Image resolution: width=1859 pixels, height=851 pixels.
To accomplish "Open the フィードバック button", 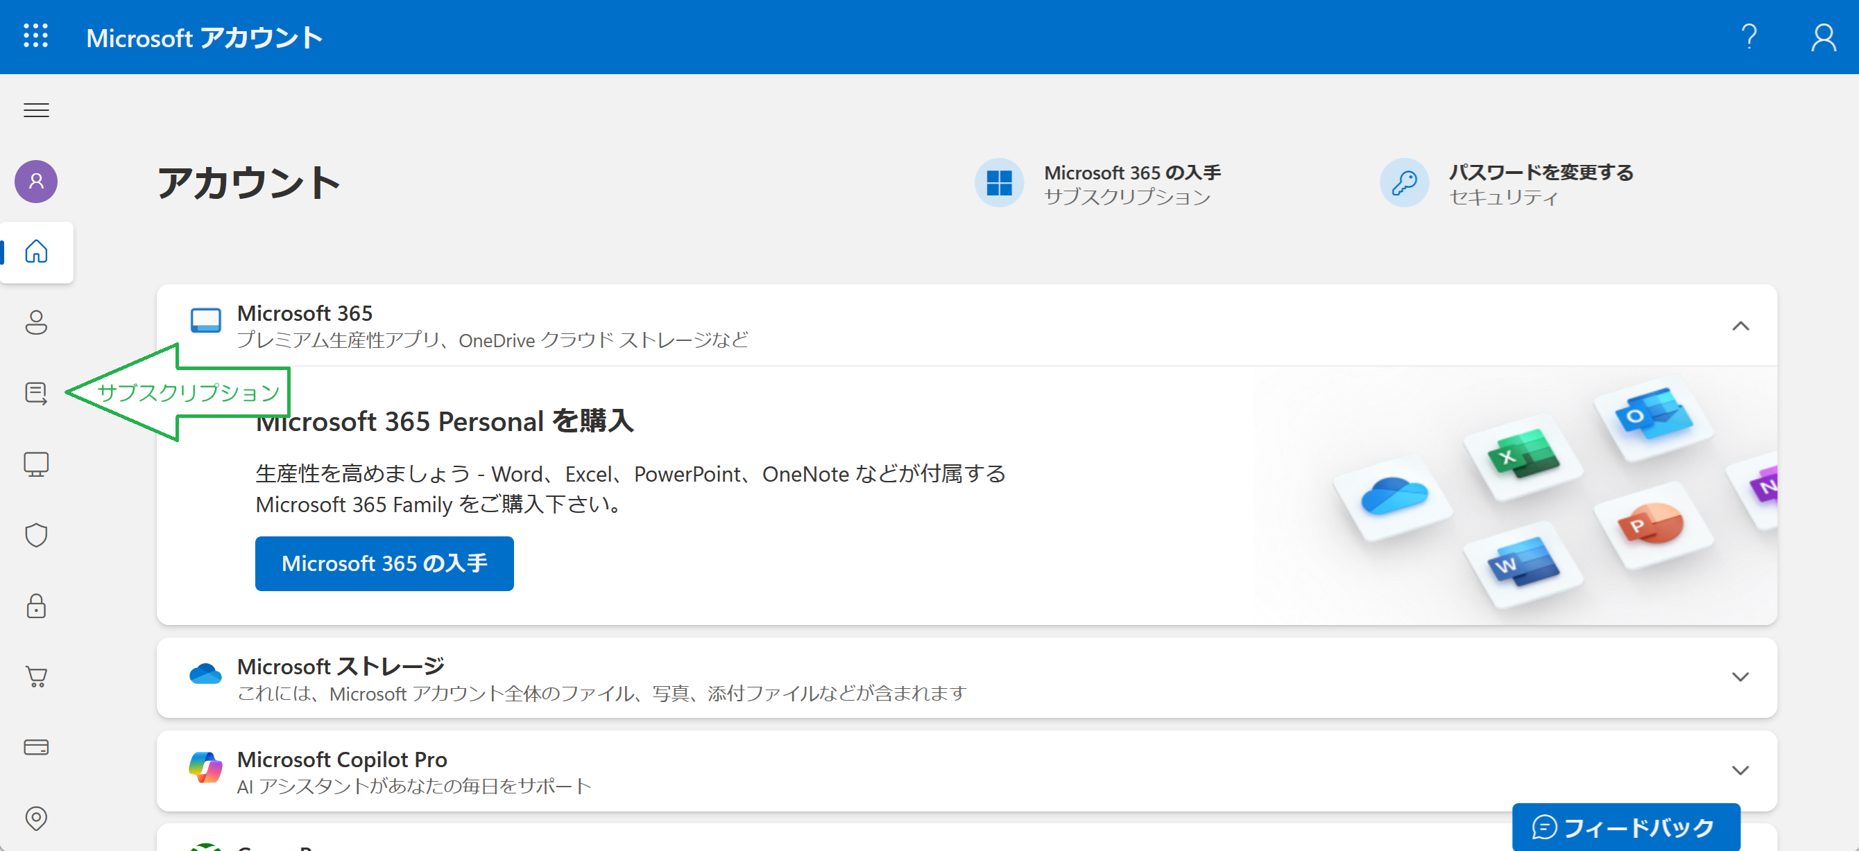I will [1625, 827].
